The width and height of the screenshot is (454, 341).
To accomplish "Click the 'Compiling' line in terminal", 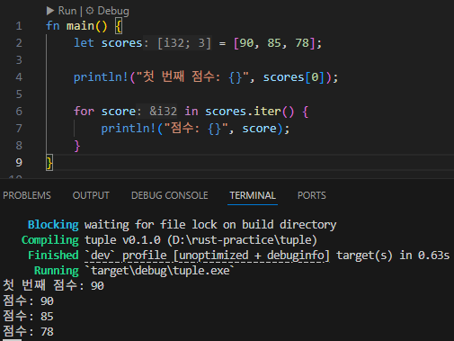I will point(169,240).
